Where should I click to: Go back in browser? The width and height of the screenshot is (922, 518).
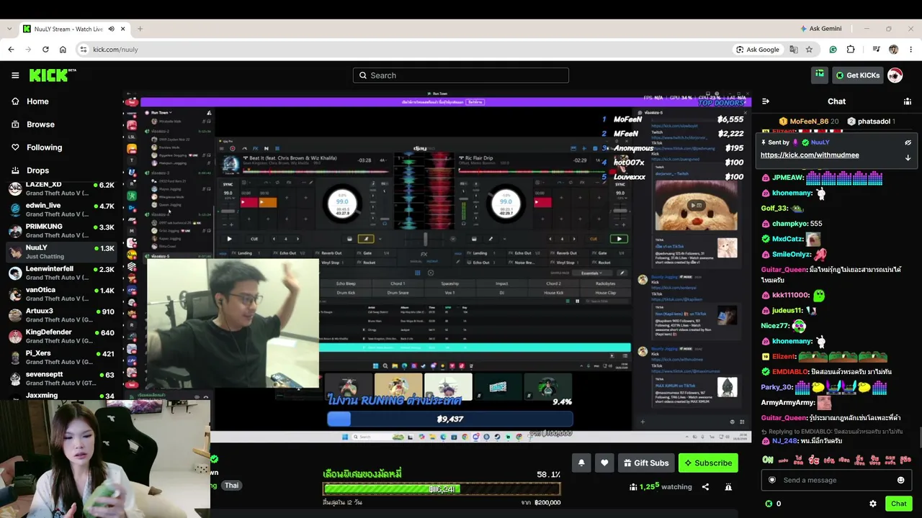pyautogui.click(x=11, y=50)
